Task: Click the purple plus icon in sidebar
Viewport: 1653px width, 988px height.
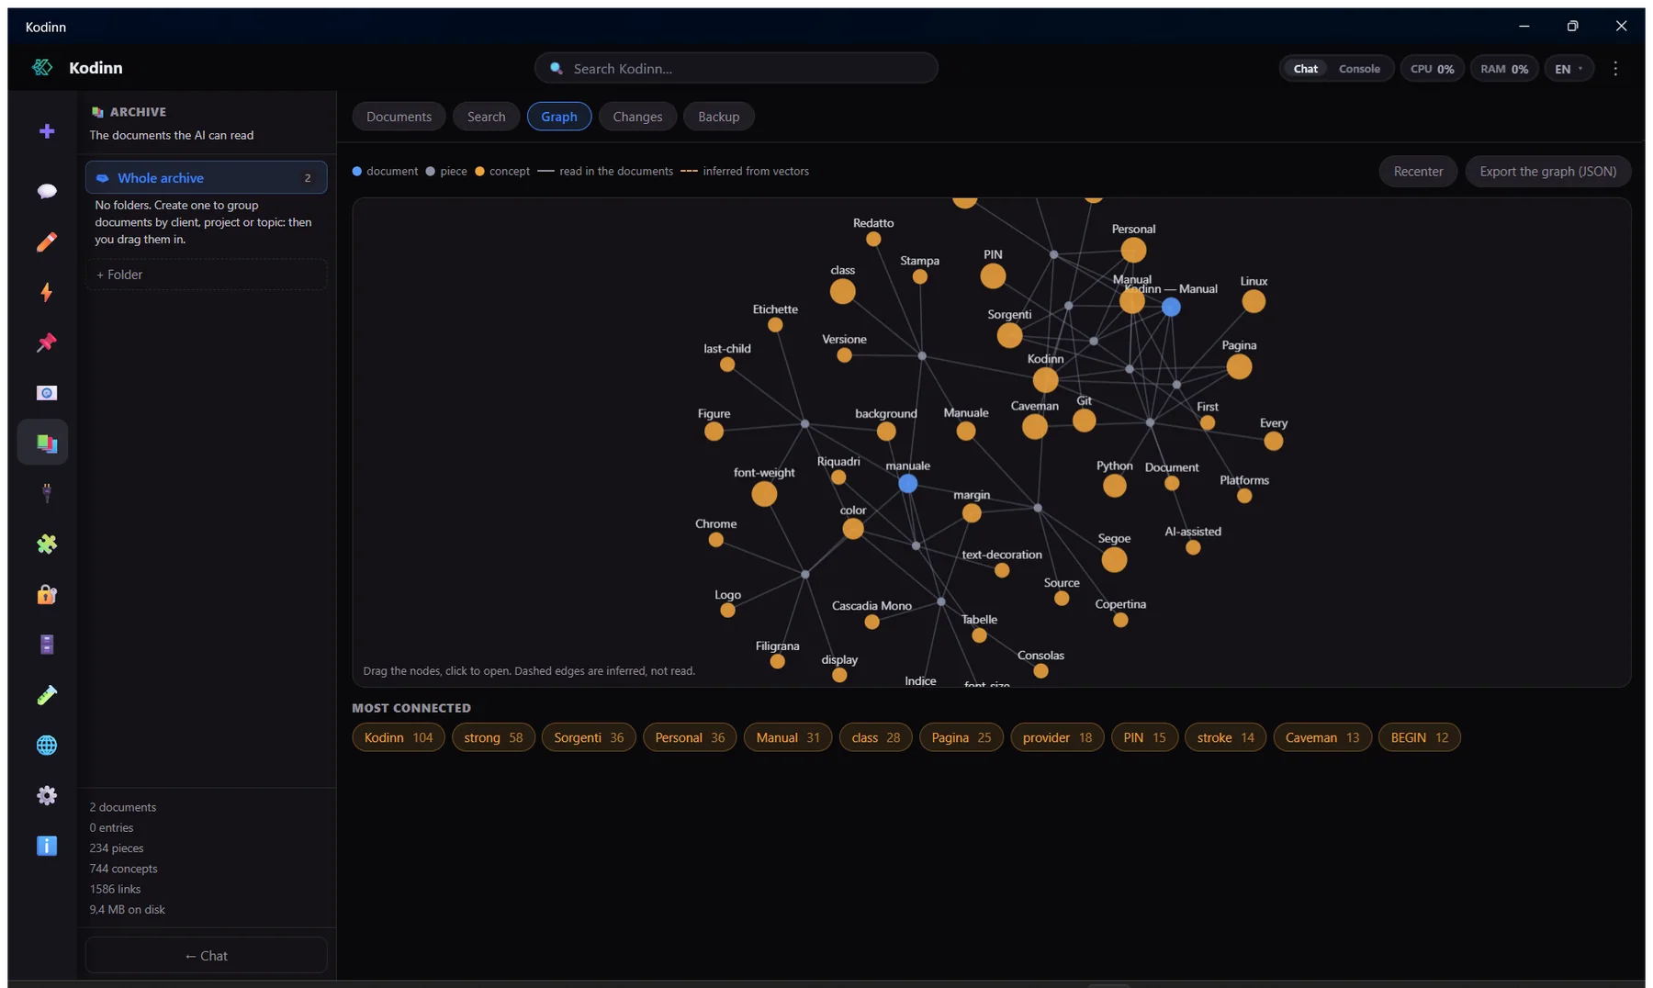Action: [47, 131]
